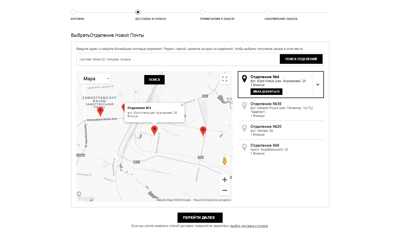This screenshot has width=403, height=245.
Task: Close the Отделение №4 map popup
Action: tap(182, 105)
